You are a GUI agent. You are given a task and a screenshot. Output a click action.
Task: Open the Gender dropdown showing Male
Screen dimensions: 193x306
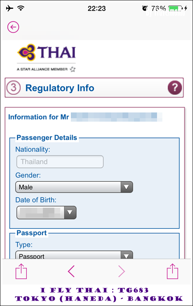click(x=74, y=187)
